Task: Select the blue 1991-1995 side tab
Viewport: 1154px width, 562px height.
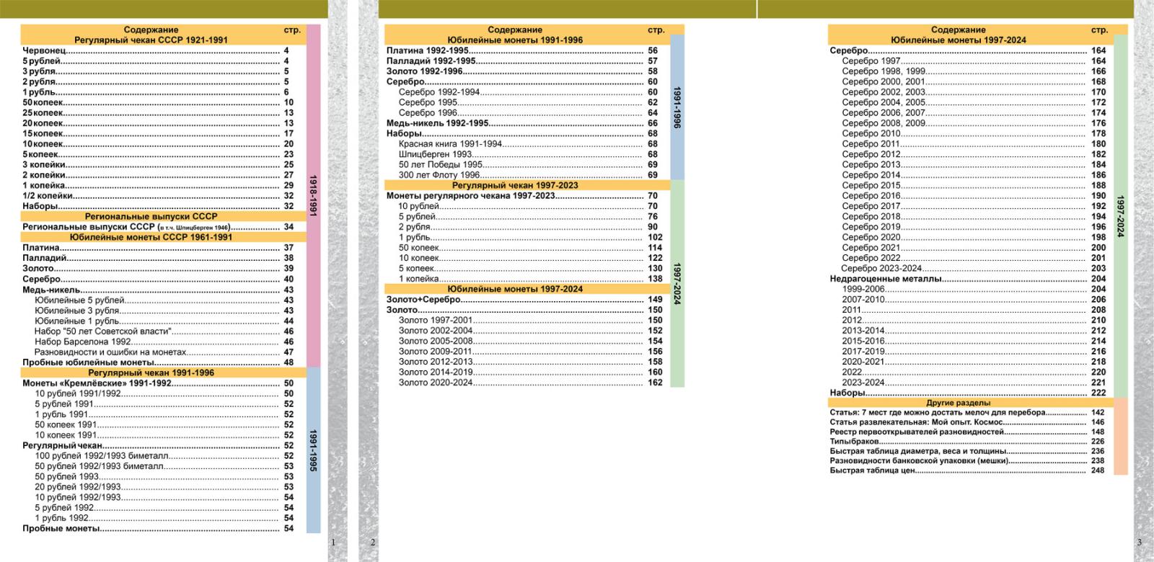Action: pos(313,450)
